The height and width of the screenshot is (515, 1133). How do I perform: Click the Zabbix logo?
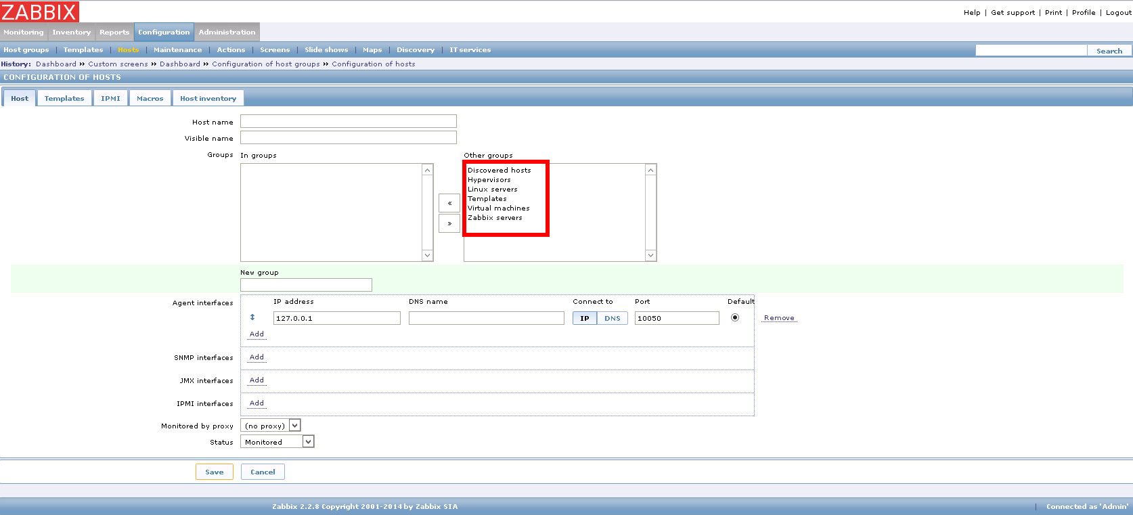[x=39, y=12]
